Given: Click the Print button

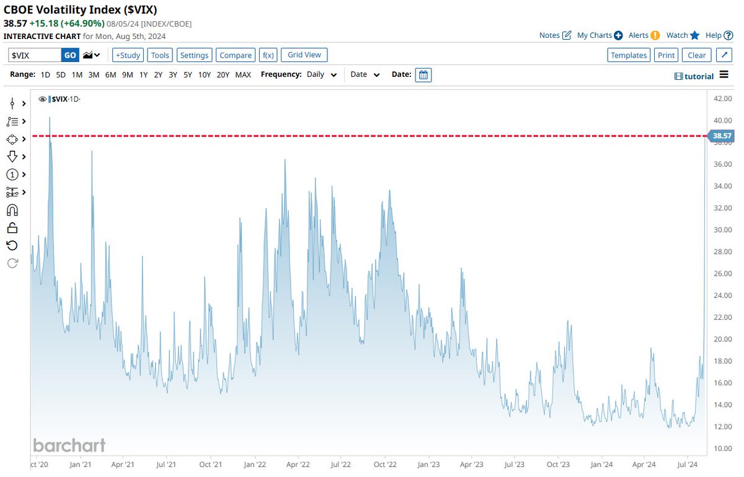Looking at the screenshot, I should coord(666,55).
